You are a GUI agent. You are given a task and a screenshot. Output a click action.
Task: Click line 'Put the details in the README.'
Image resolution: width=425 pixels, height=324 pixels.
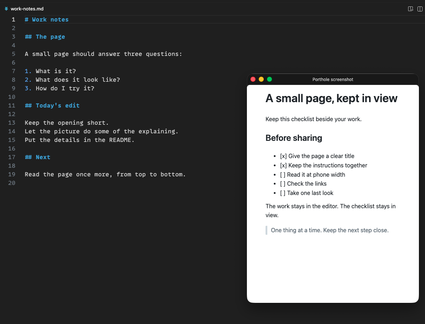[80, 140]
